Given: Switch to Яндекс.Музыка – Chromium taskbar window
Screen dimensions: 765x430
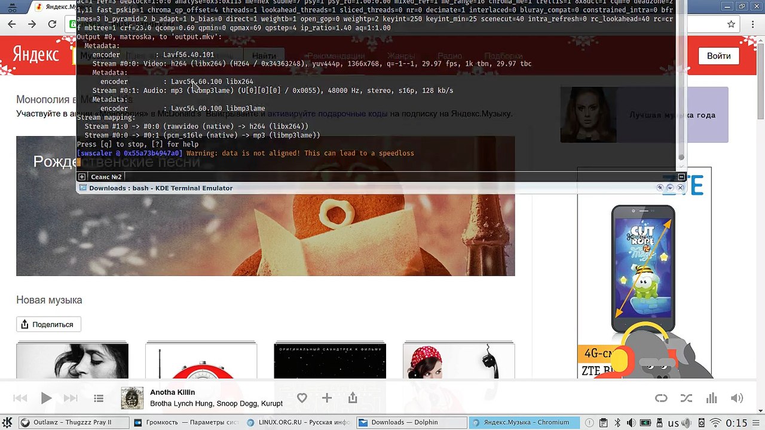Looking at the screenshot, I should [525, 422].
